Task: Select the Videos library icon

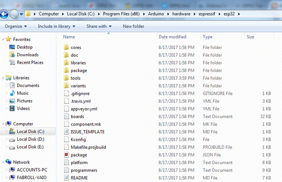Action: 12,108
